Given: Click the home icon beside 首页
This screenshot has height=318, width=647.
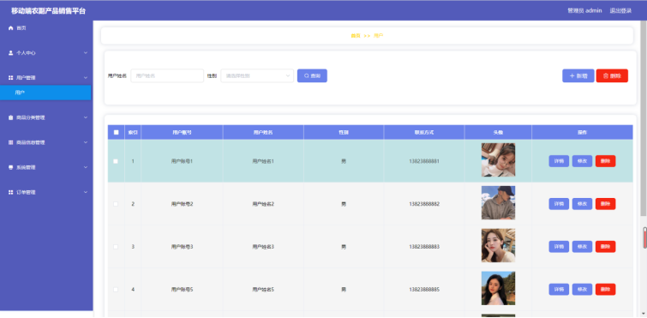Looking at the screenshot, I should pos(11,28).
